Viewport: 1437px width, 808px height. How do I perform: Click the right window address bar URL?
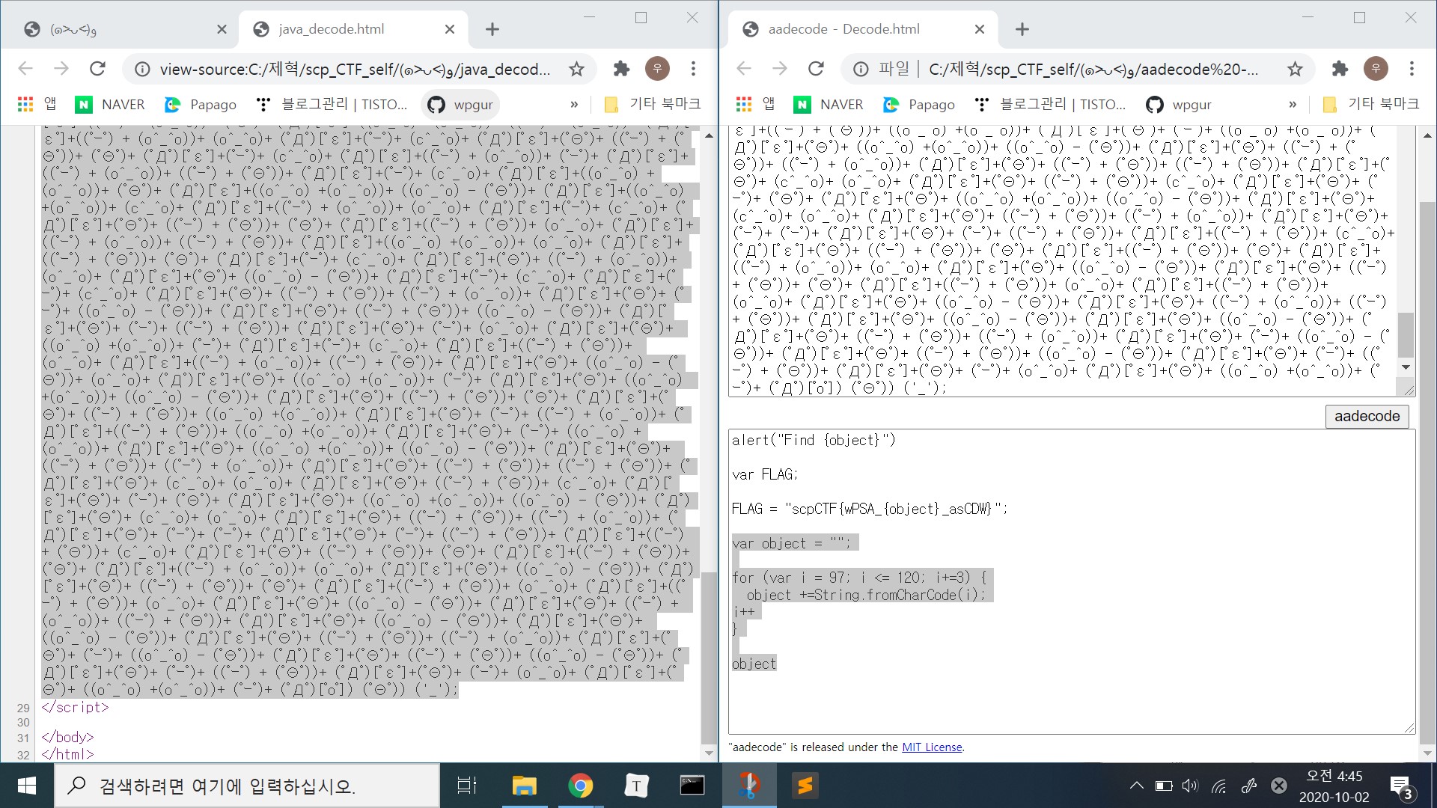point(1093,69)
